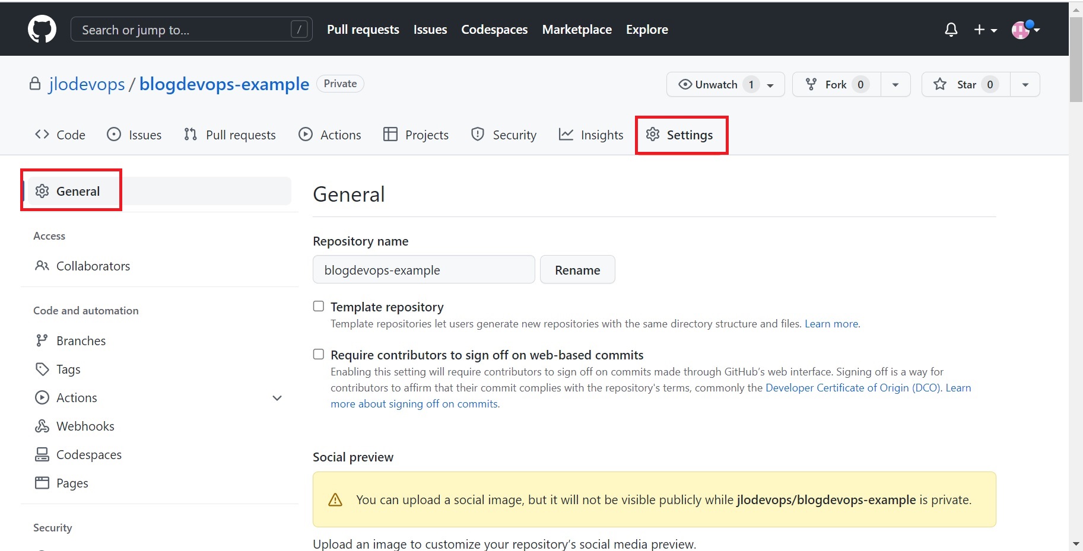Open Pull requests in top navigation
The height and width of the screenshot is (551, 1083).
[x=363, y=29]
